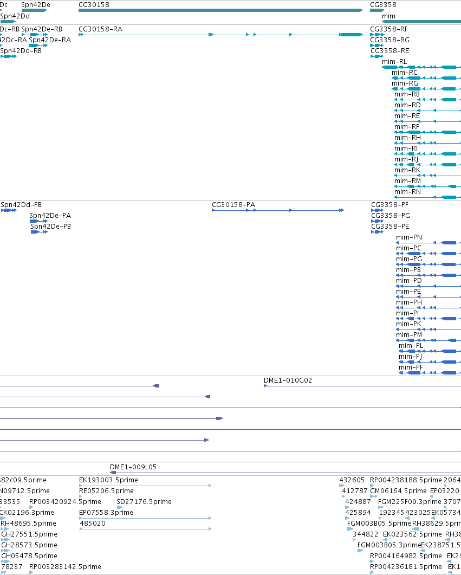The image size is (461, 575).
Task: Select protein mim-PF
Action: (x=411, y=367)
